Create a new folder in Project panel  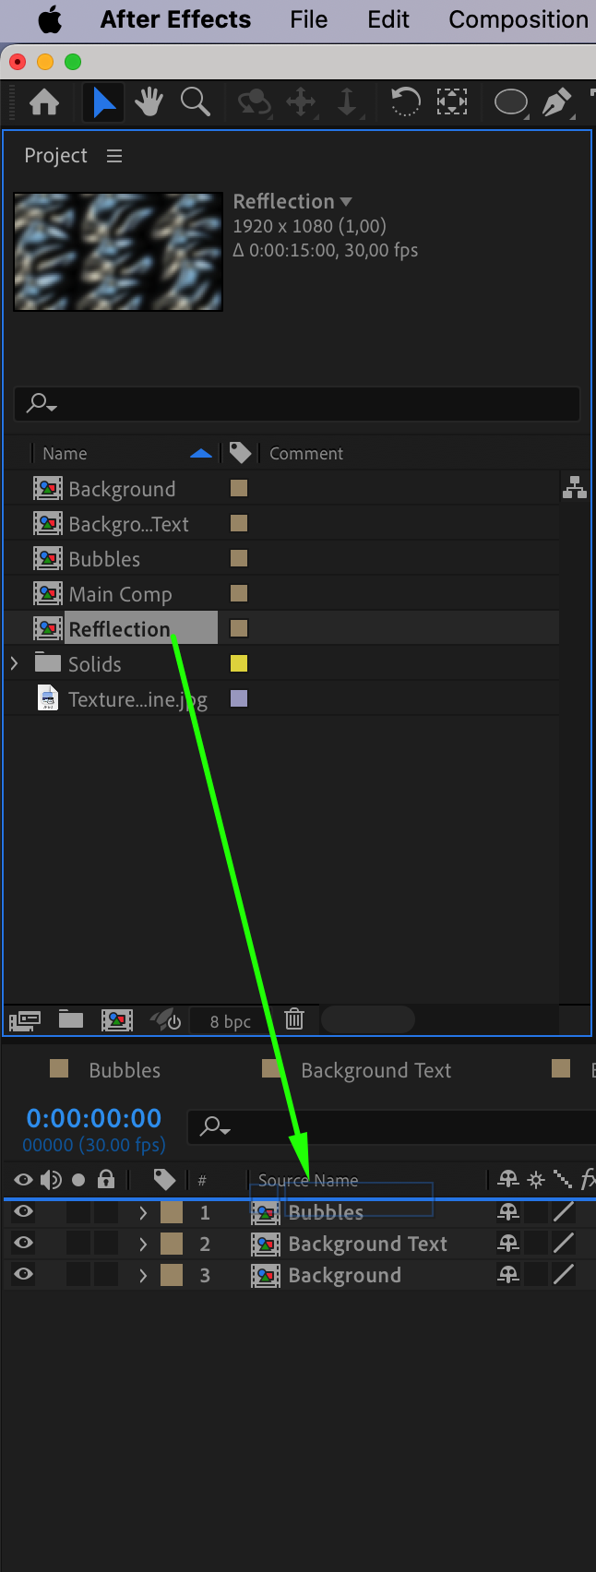[x=71, y=1019]
